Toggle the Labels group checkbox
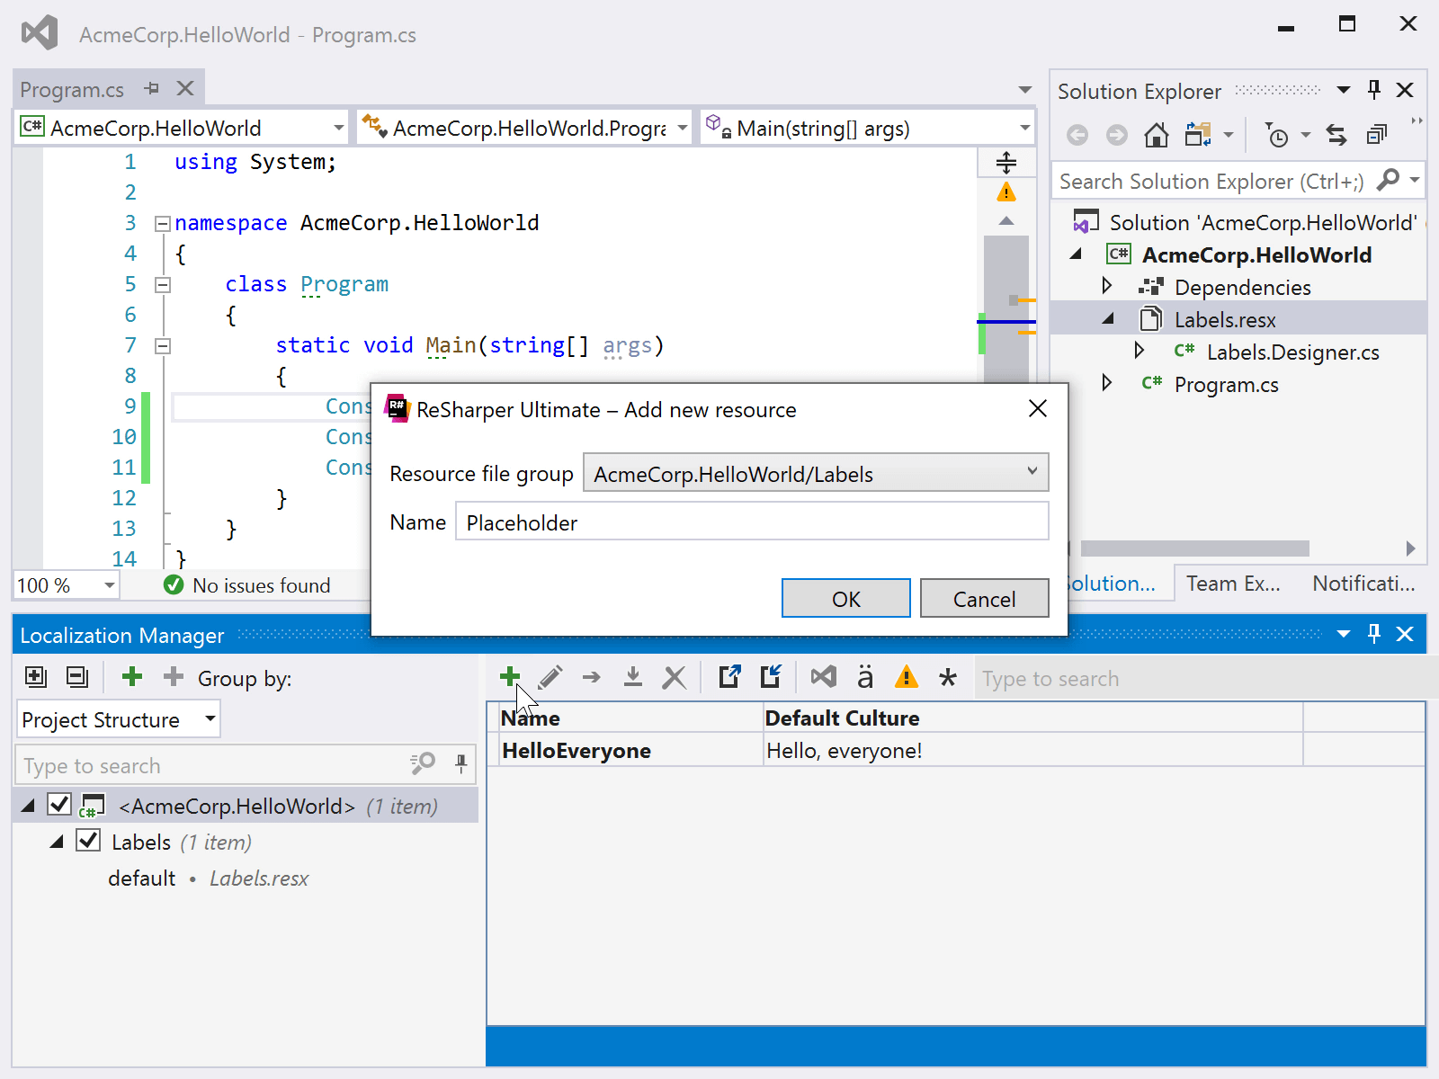 tap(88, 840)
